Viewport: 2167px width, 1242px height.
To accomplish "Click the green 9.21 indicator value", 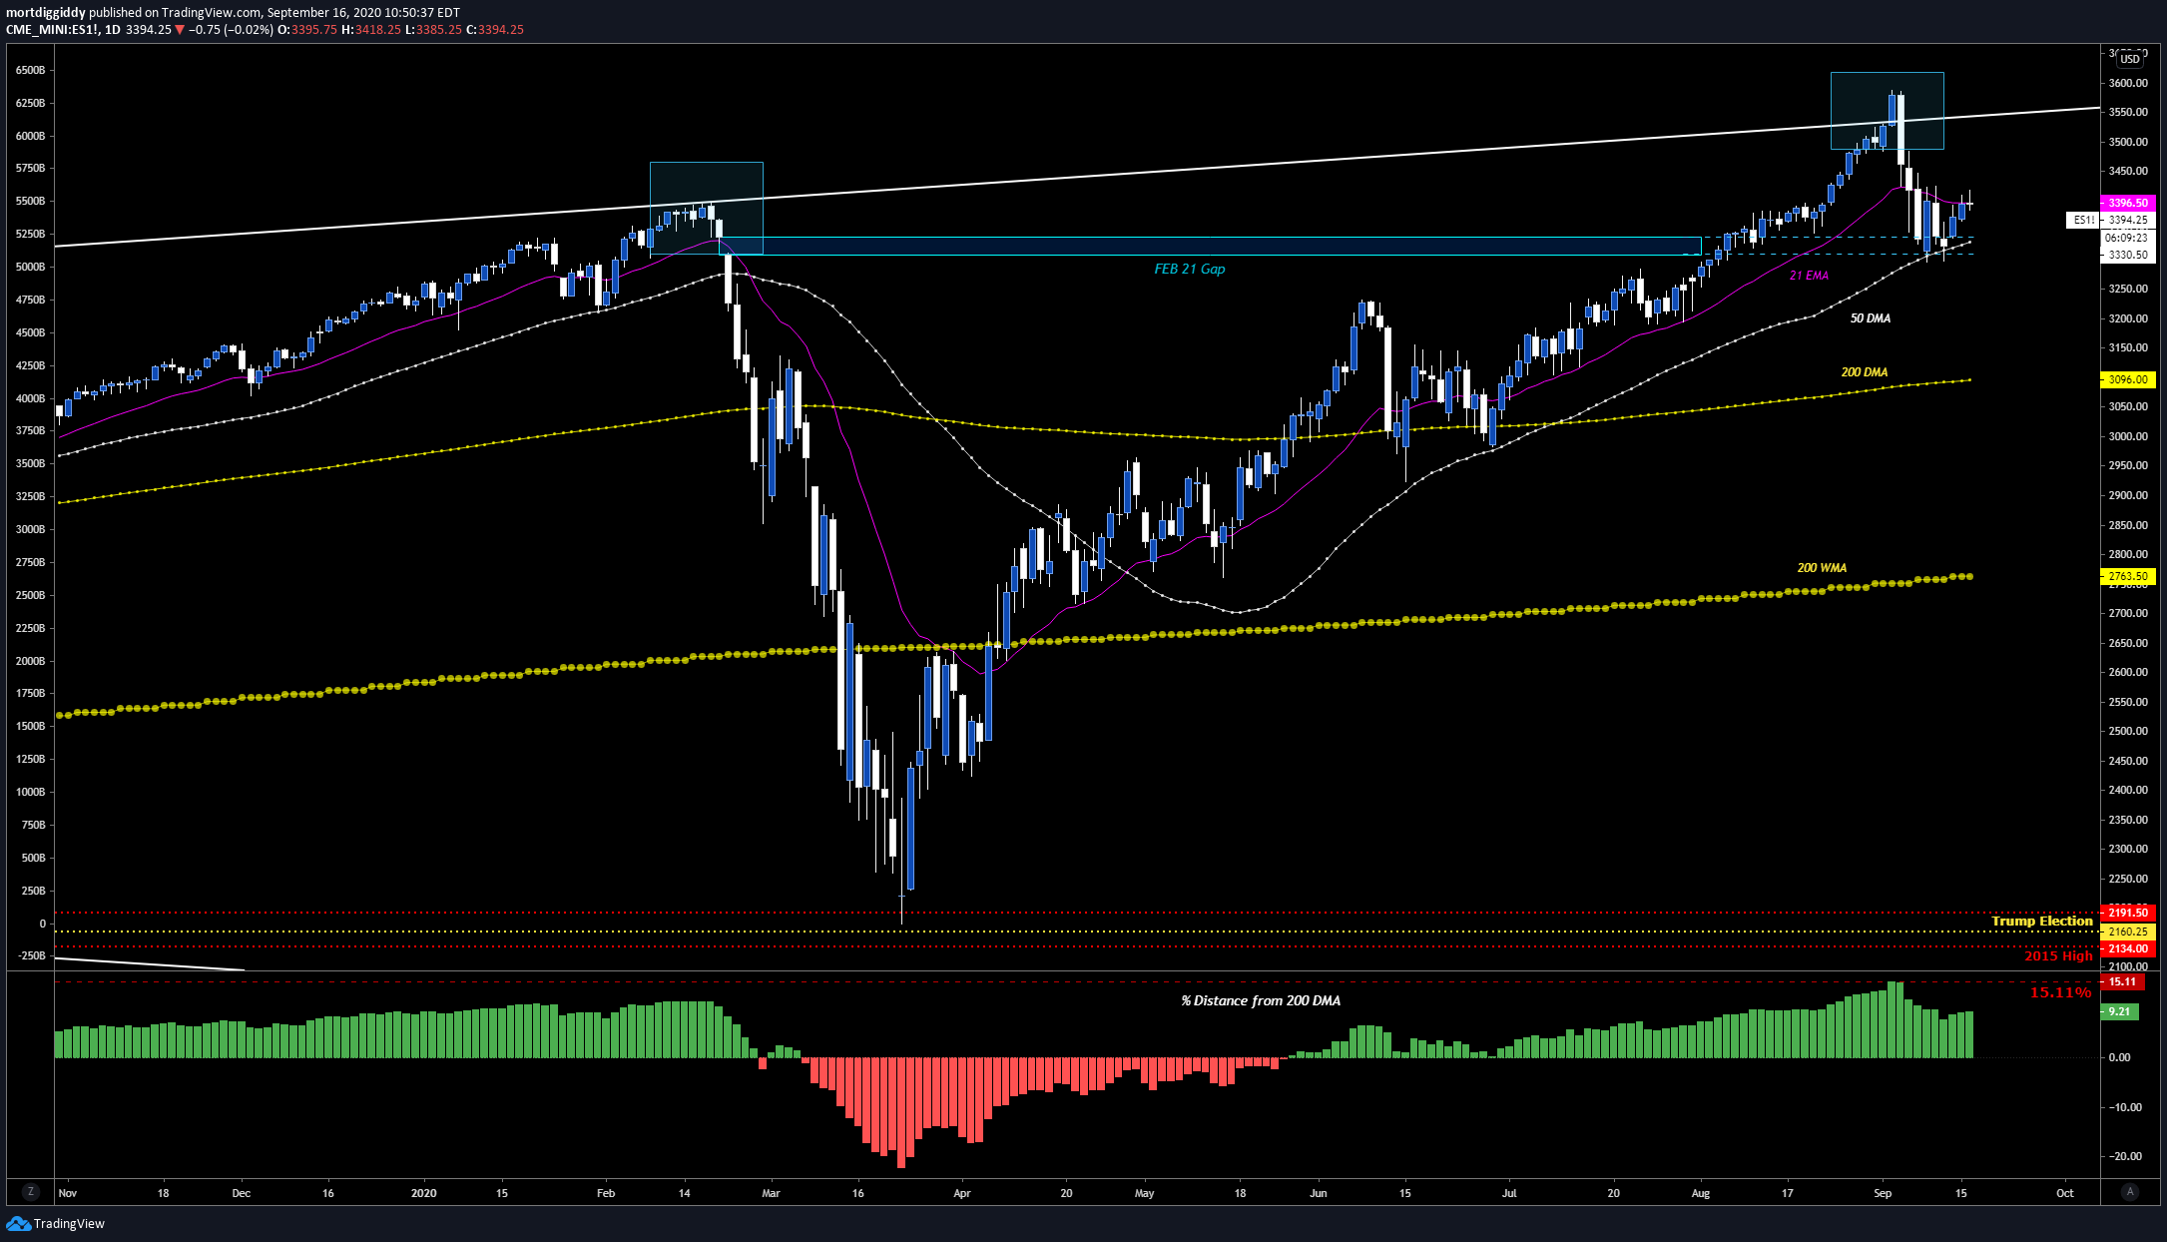I will 2120,1011.
